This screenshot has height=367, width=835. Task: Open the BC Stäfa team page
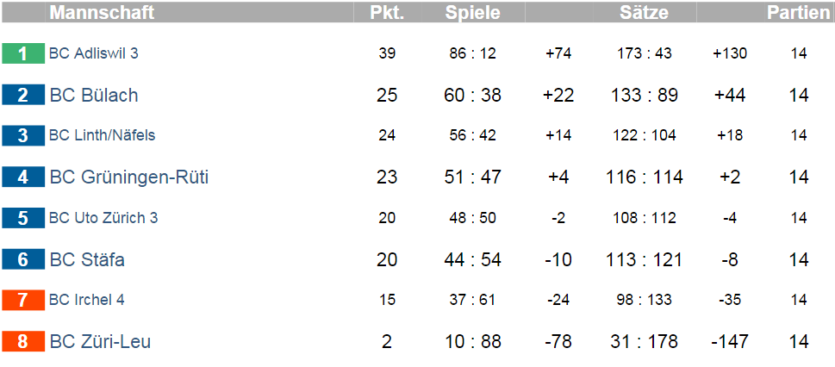click(87, 259)
